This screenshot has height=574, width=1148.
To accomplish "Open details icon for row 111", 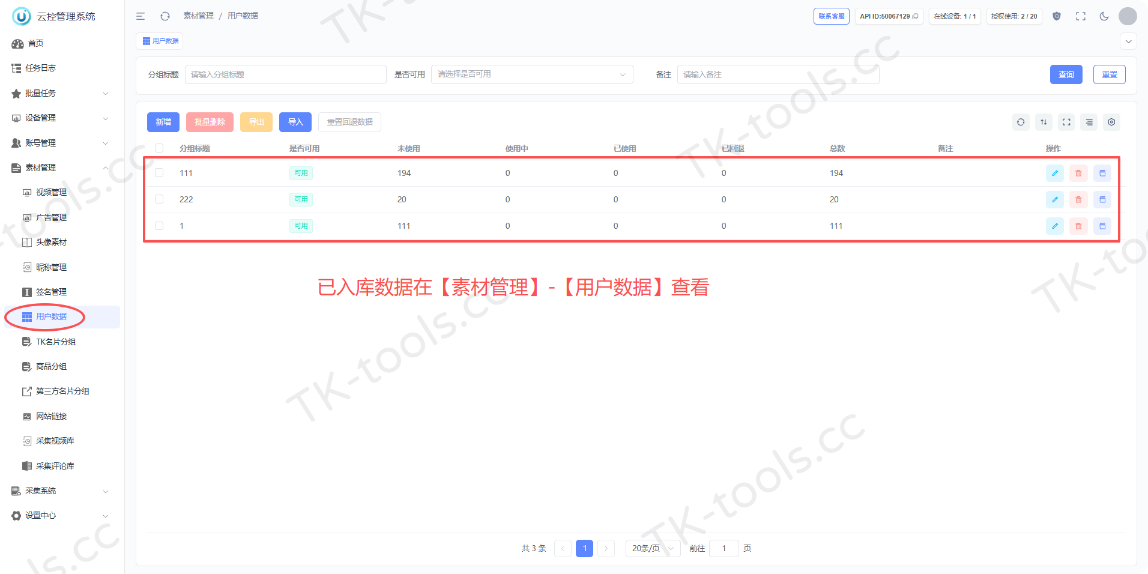I will pyautogui.click(x=1102, y=173).
